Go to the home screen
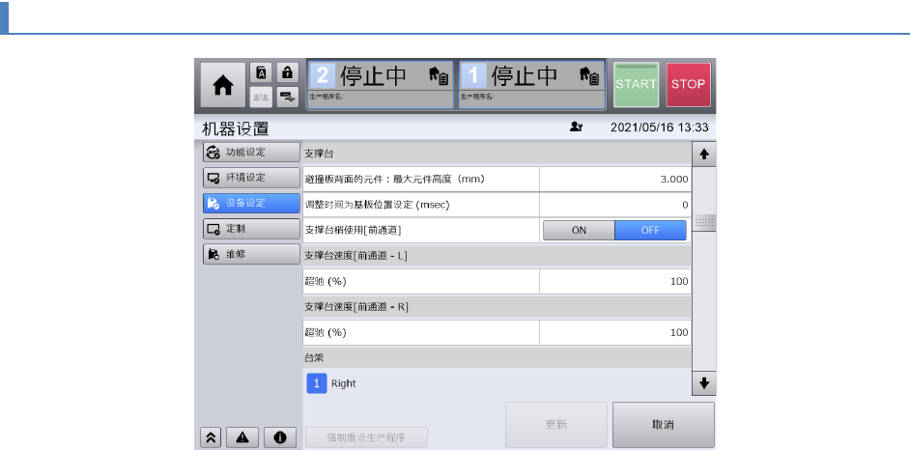Image resolution: width=910 pixels, height=450 pixels. (223, 85)
